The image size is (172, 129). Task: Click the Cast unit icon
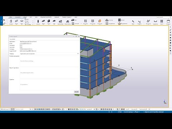tap(73, 24)
